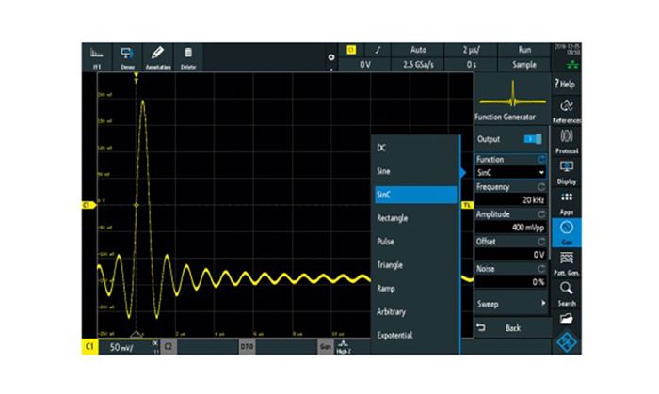Choose Ramp from the function list
The width and height of the screenshot is (659, 394).
tap(415, 289)
